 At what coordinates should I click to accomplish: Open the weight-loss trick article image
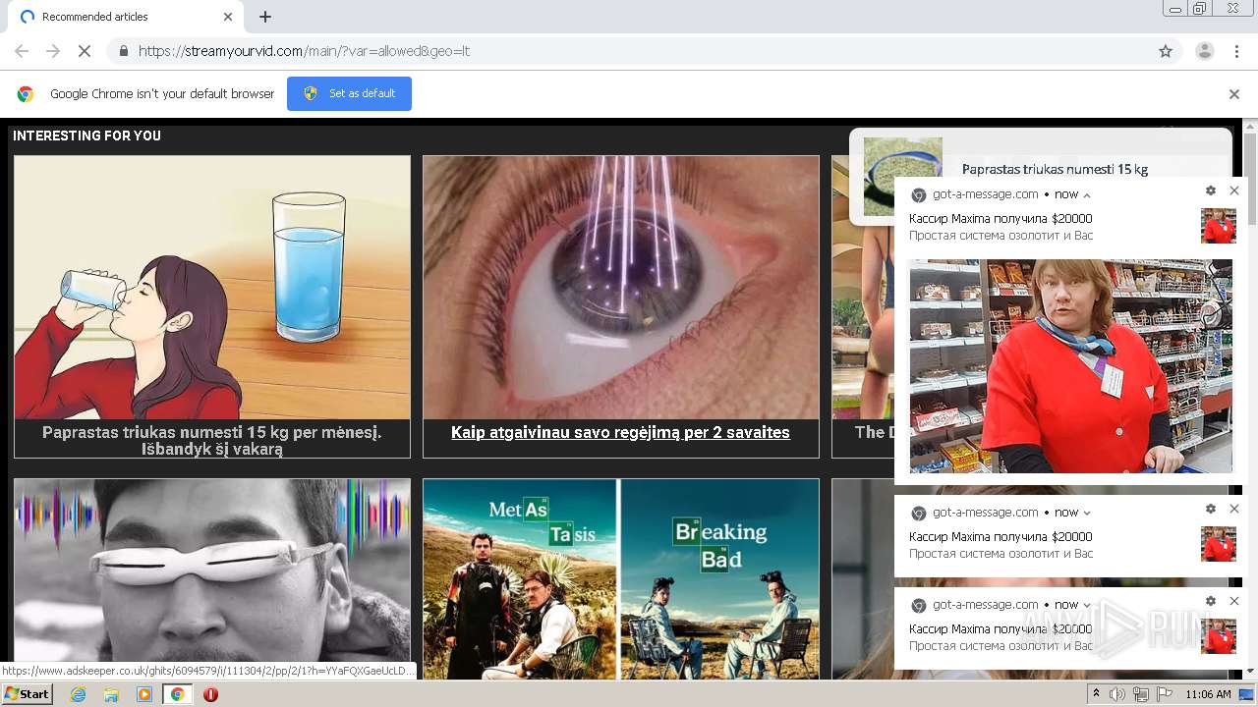pyautogui.click(x=212, y=288)
